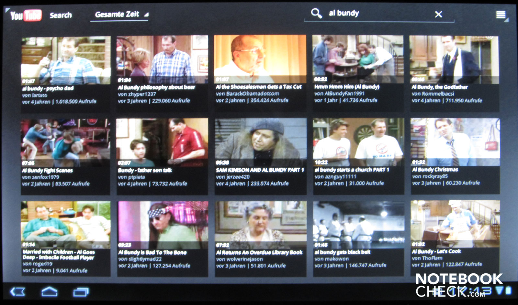The width and height of the screenshot is (518, 305).
Task: Open 'Al the Shoesalesman Gets a Tax Cut' title
Action: tap(259, 87)
